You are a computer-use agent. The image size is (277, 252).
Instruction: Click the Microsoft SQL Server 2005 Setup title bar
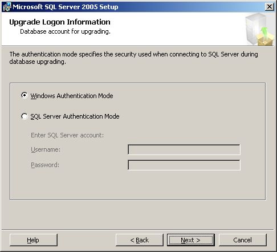coord(133,7)
